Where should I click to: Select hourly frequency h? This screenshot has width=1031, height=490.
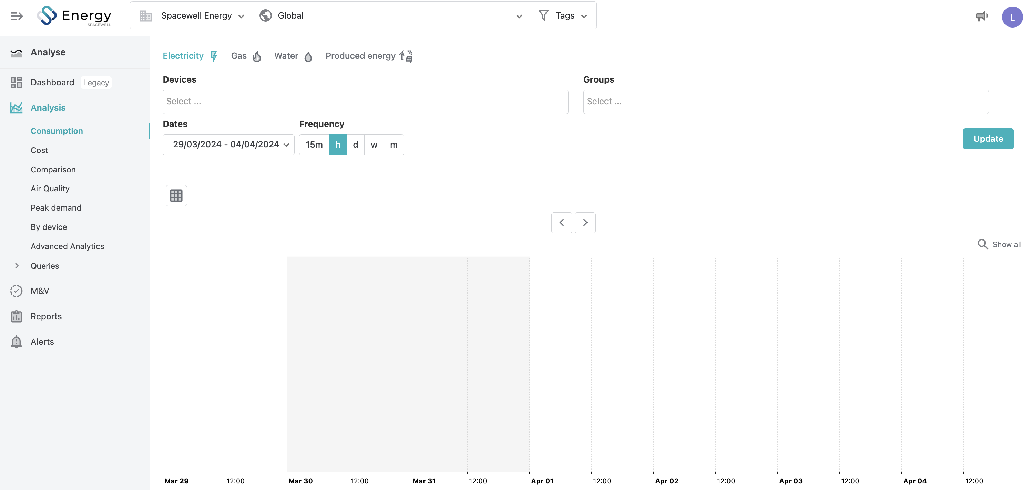(x=338, y=145)
